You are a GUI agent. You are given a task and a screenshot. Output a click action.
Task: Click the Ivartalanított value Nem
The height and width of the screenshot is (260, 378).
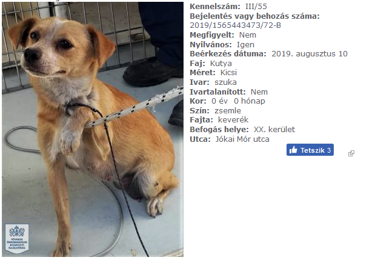click(259, 92)
